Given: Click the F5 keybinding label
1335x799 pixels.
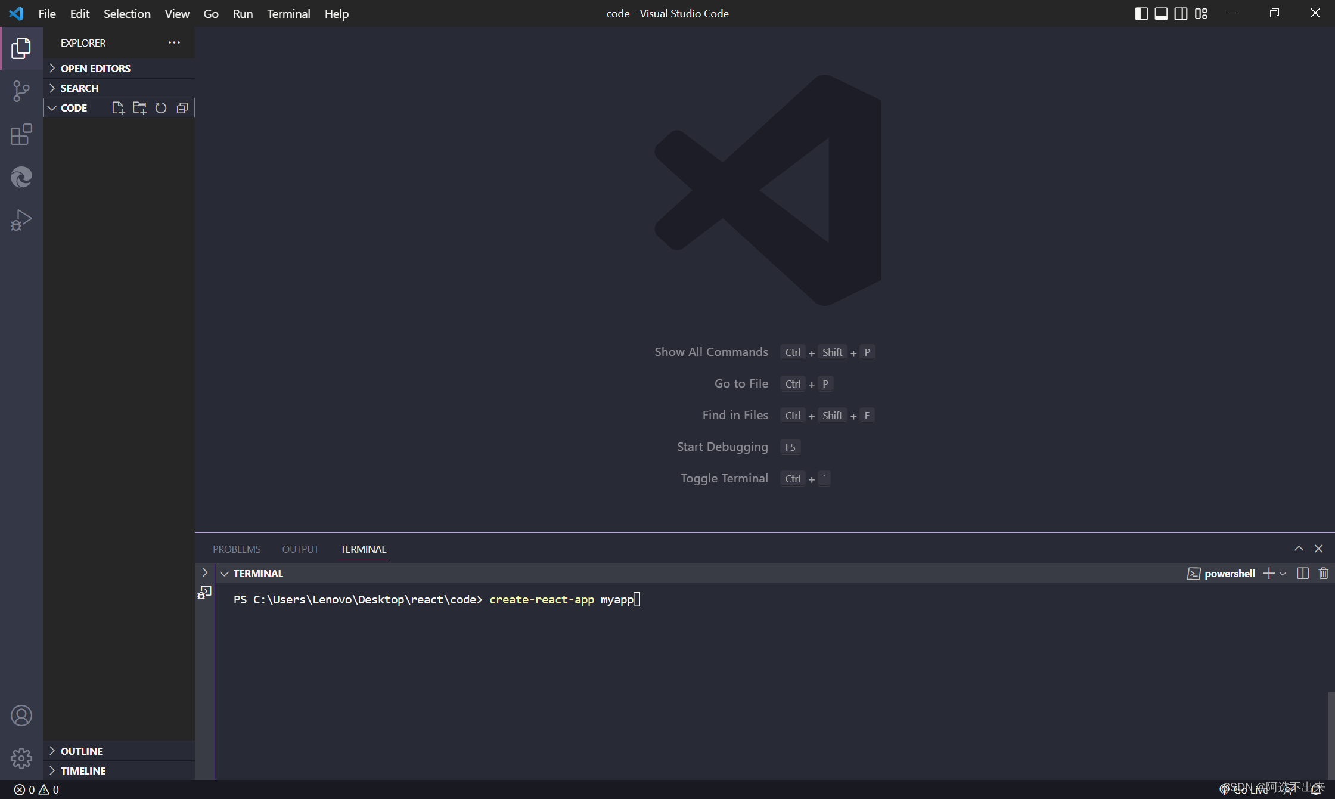Looking at the screenshot, I should (790, 447).
